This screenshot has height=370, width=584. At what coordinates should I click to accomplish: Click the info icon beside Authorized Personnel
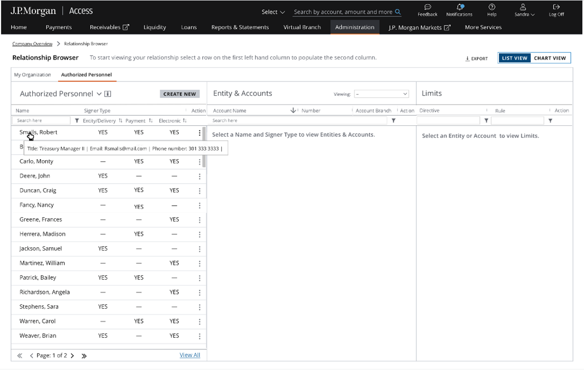[x=108, y=94]
